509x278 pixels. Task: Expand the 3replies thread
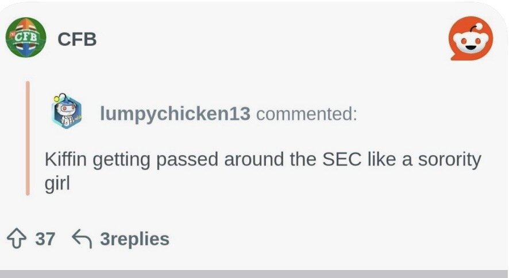[134, 238]
